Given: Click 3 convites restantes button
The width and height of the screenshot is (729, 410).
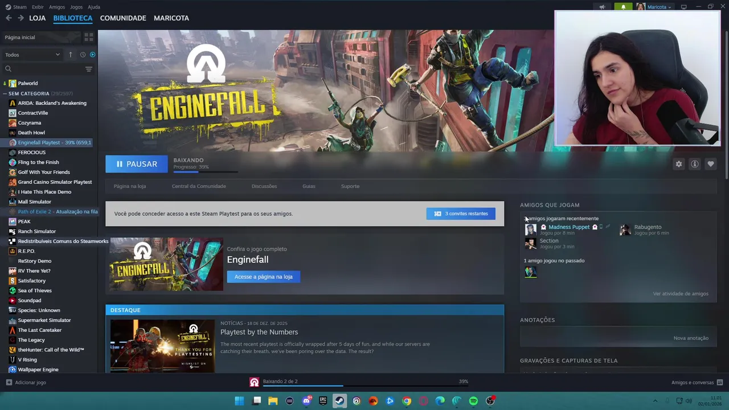Looking at the screenshot, I should tap(461, 214).
